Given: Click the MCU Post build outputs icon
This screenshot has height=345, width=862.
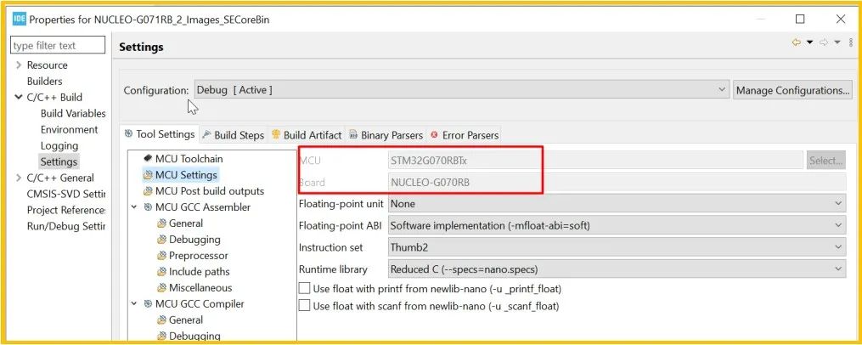Looking at the screenshot, I should [147, 191].
